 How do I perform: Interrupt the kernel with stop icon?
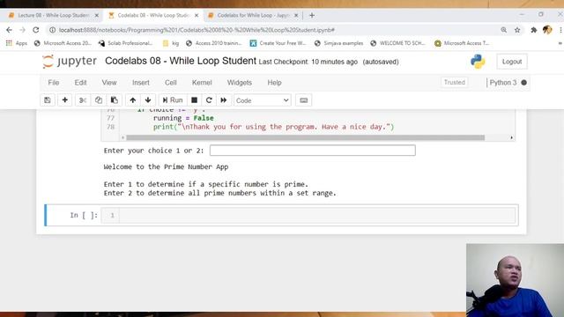(194, 100)
